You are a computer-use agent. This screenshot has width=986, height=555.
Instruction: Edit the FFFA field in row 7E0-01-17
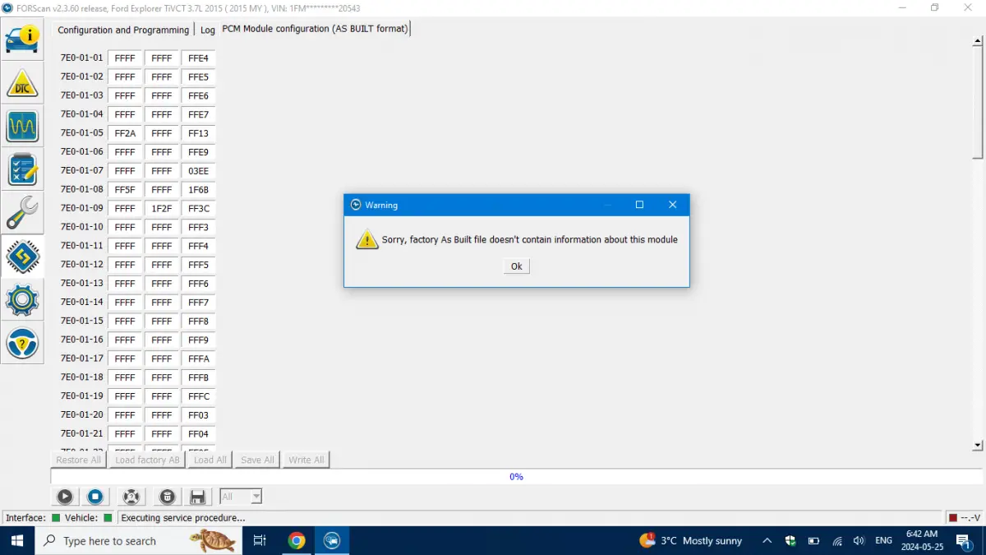coord(198,358)
